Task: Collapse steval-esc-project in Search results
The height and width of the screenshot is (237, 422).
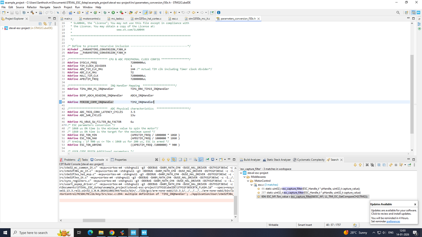Action: [x=241, y=173]
